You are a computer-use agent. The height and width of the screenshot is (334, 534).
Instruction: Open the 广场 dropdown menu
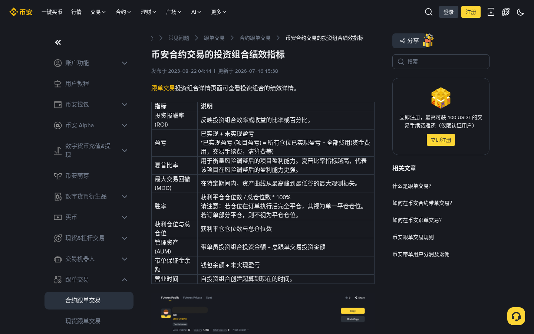[x=174, y=12]
